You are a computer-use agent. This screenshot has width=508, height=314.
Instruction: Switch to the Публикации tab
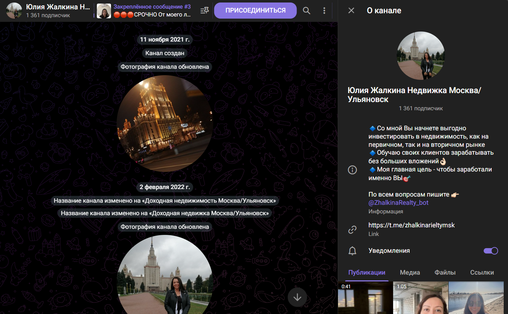click(367, 272)
